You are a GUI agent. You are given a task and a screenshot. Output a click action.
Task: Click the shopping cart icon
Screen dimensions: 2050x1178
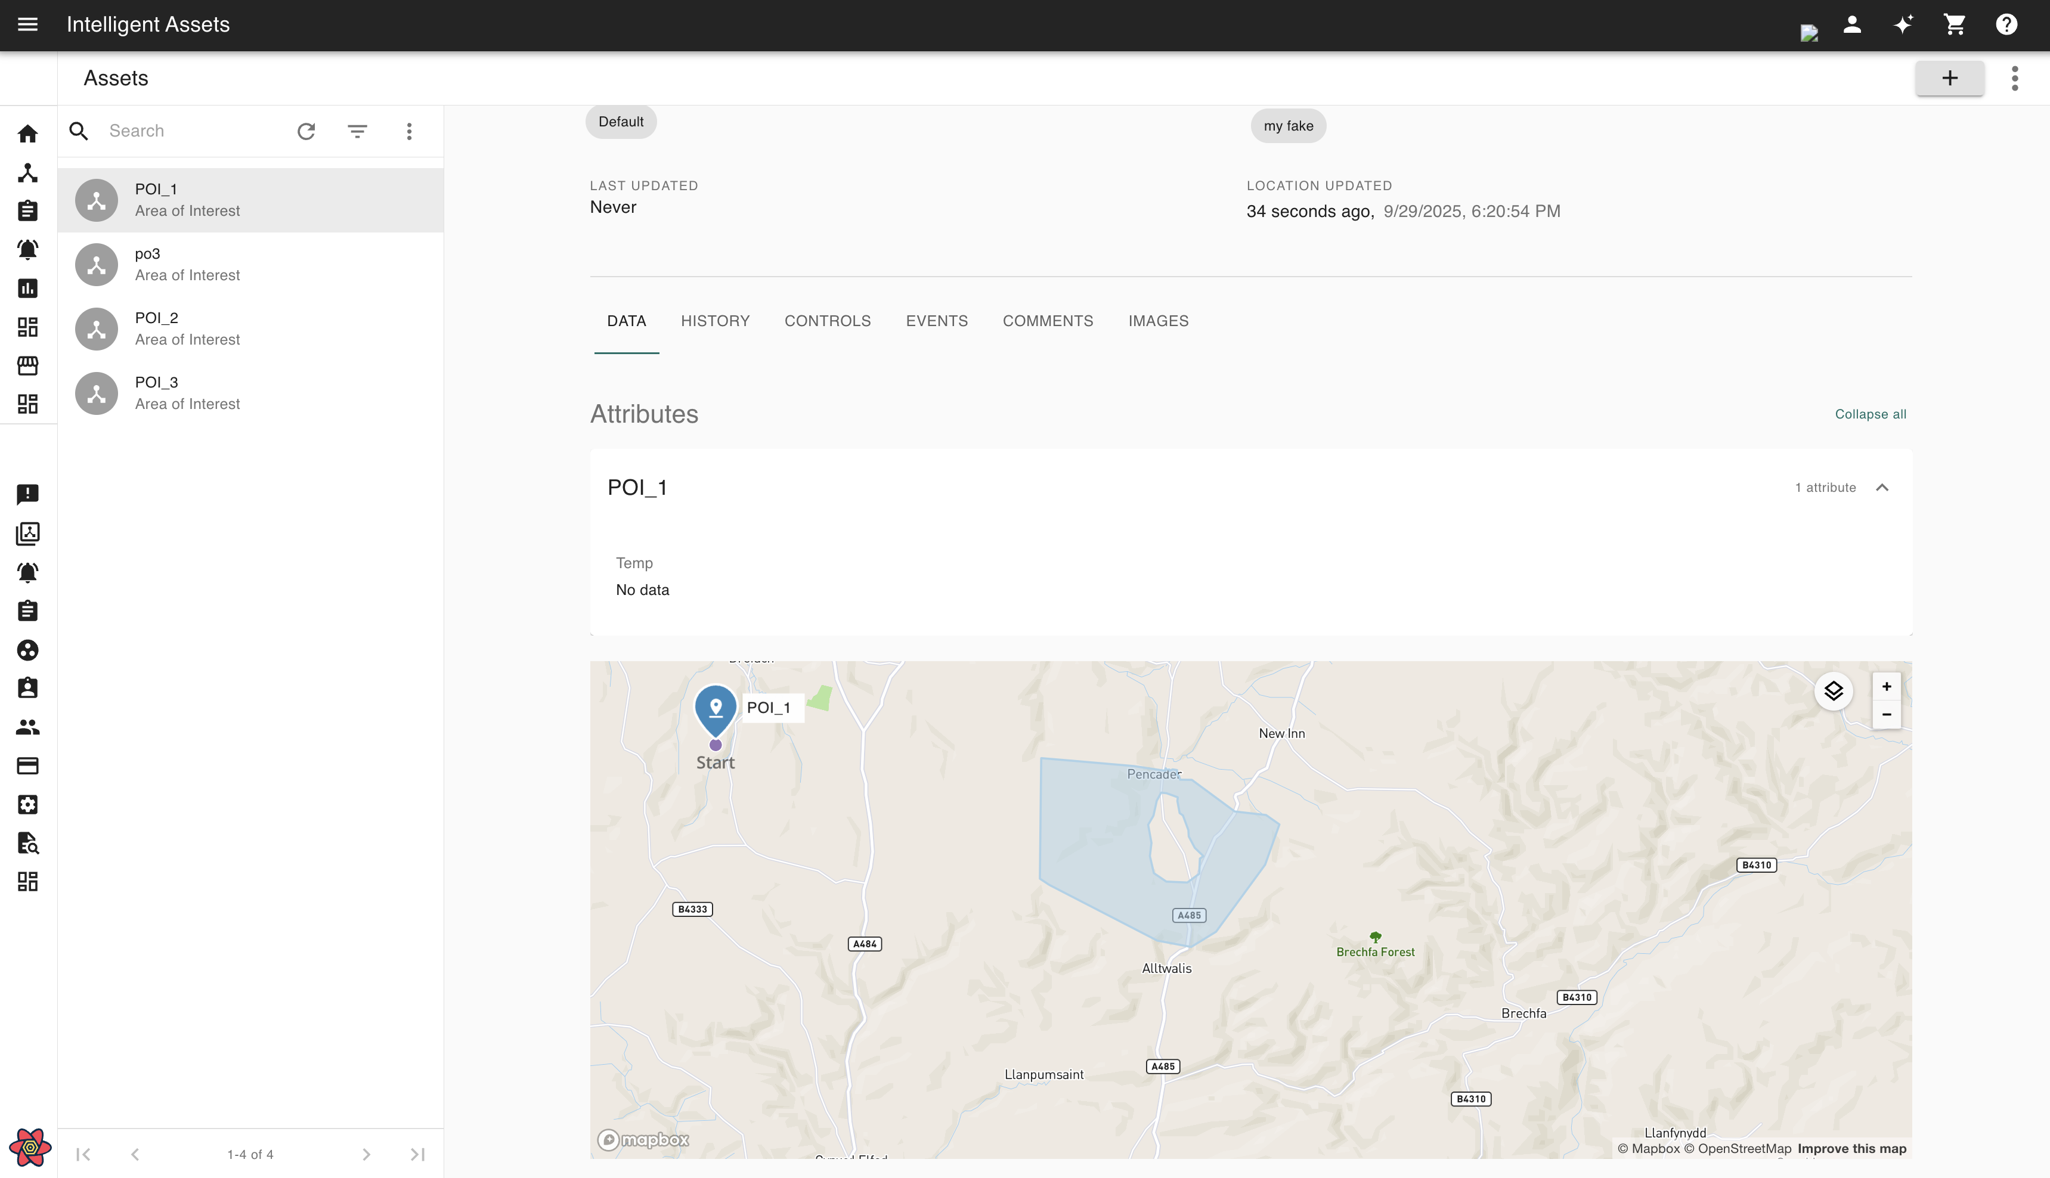click(1955, 24)
